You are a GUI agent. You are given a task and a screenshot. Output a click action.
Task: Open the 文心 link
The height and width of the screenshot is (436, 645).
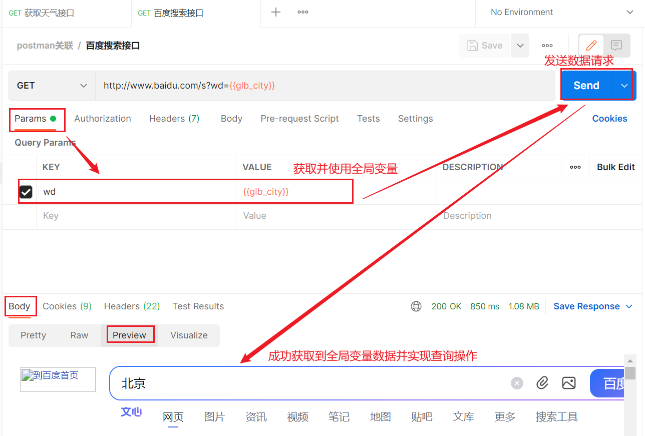[x=131, y=412]
